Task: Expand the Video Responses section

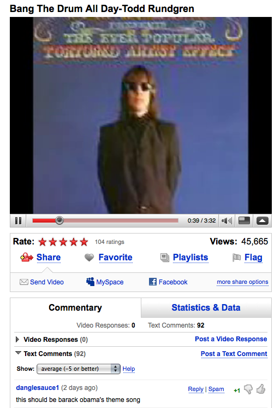Action: (17, 339)
